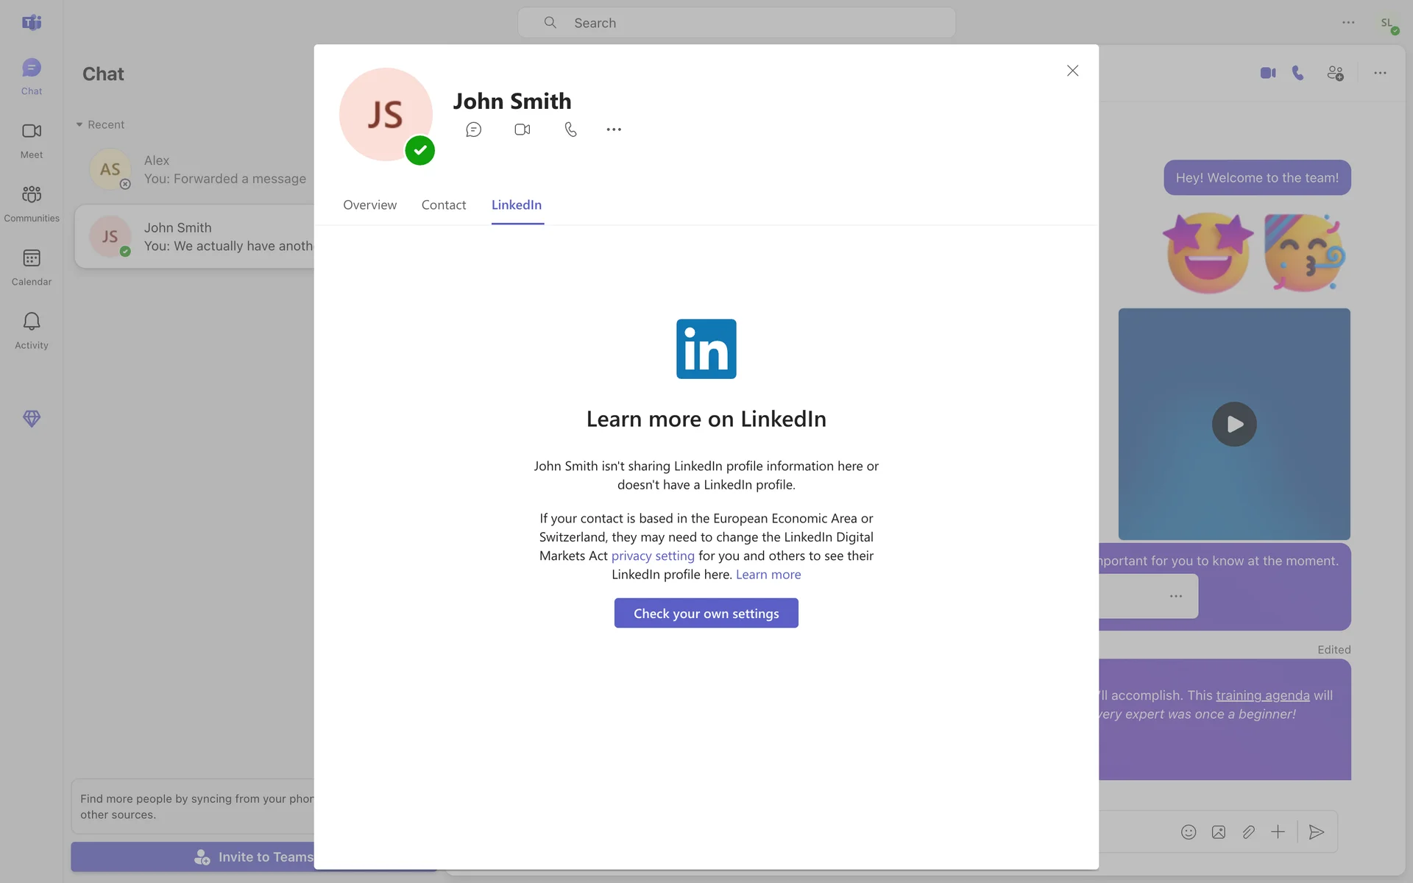Play the video in the chat
Image resolution: width=1413 pixels, height=883 pixels.
pos(1233,424)
